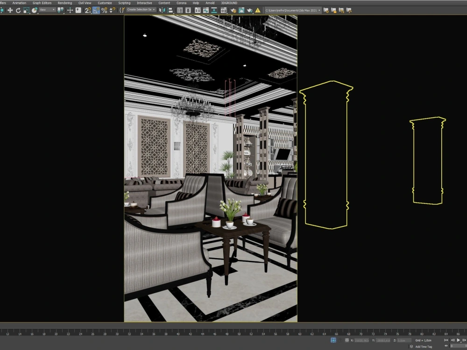Viewport: 467px width, 350px height.
Task: Open the Edit Named Selection Sets icon
Action: [122, 10]
